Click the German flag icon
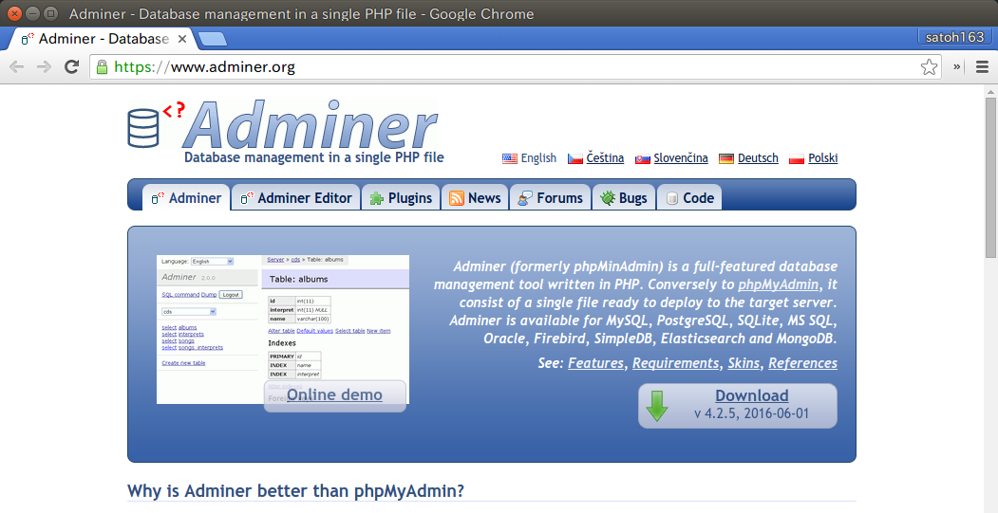 pyautogui.click(x=726, y=159)
